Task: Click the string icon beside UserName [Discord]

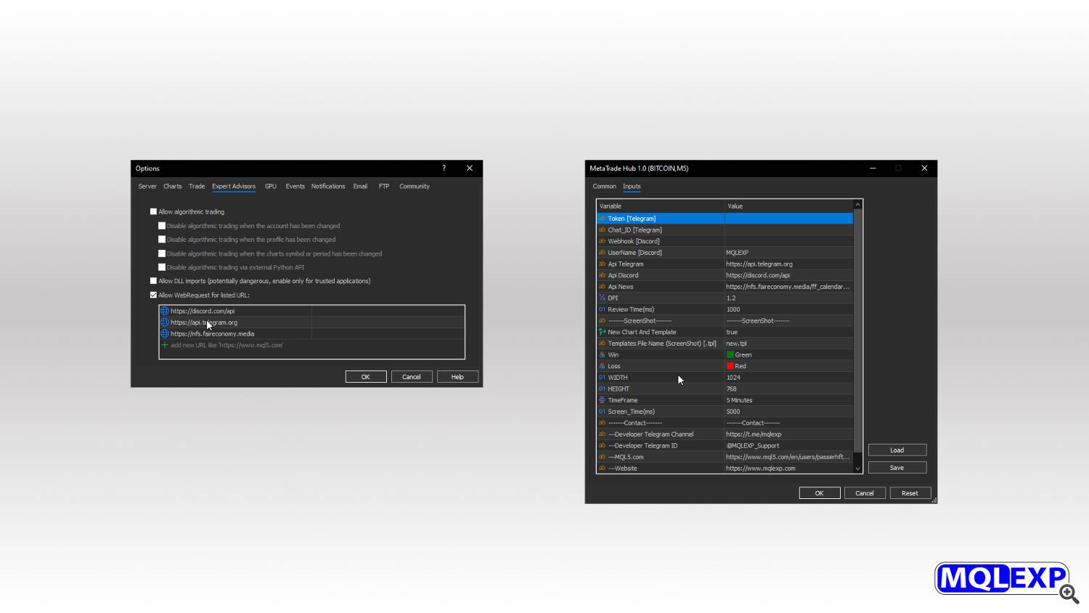Action: tap(602, 253)
